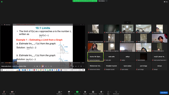Open the Chat panel
Viewport: 169px width, 95px height.
(69, 92)
